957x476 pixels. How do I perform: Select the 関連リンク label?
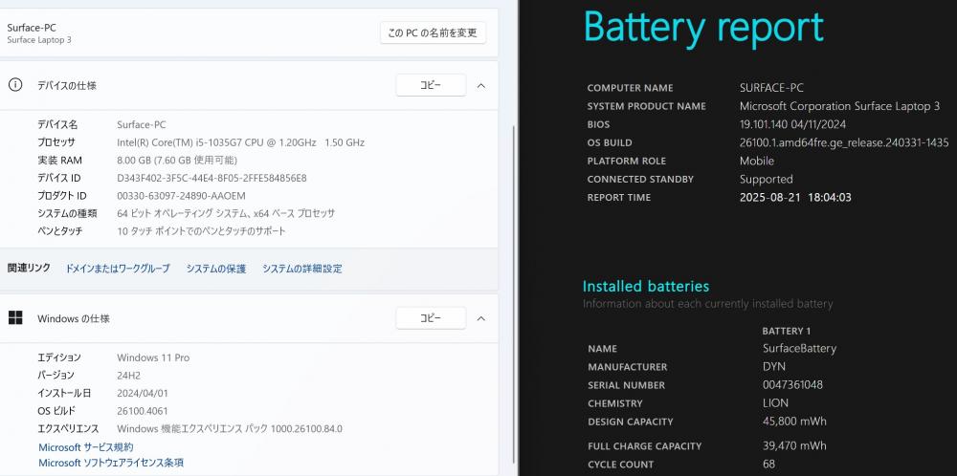(29, 268)
